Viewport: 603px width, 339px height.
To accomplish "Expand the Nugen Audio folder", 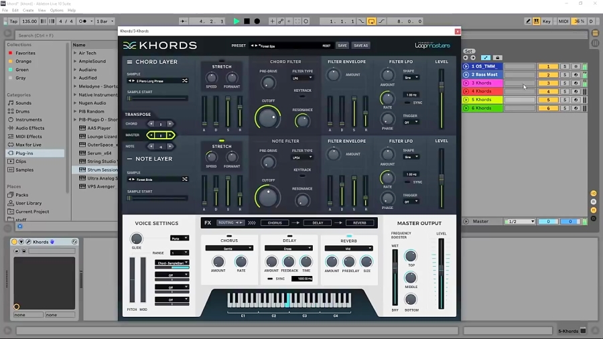I will [x=75, y=103].
